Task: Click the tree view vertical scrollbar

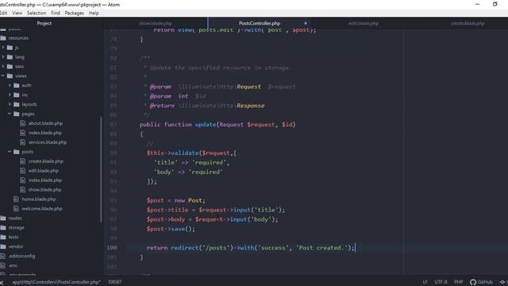Action: click(101, 169)
